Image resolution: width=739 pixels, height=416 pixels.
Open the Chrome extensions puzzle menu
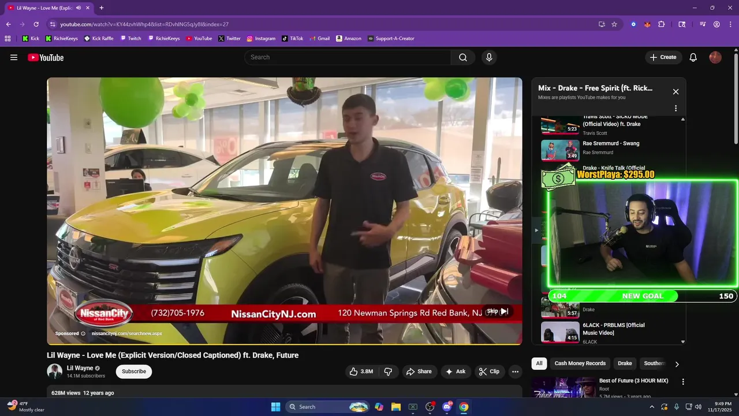pyautogui.click(x=662, y=24)
